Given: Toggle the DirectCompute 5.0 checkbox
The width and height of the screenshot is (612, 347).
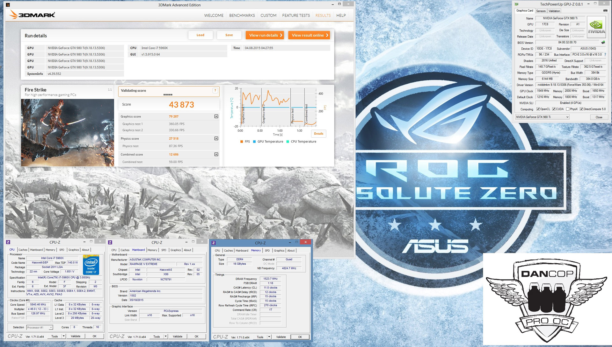Looking at the screenshot, I should [581, 109].
